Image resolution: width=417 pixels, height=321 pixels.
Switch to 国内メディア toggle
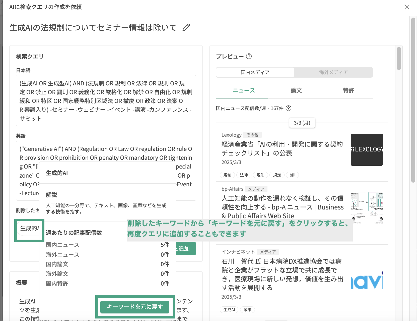tap(255, 72)
